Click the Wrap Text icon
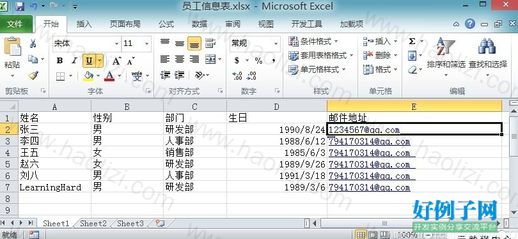 point(210,43)
